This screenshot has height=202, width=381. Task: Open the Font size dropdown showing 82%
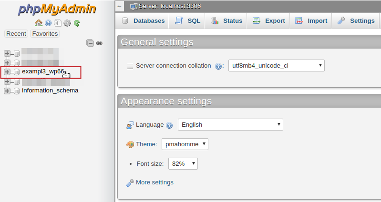click(183, 163)
